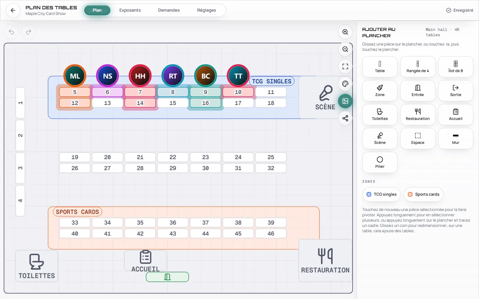Add an Espace piece
Screen dimensions: 479x299
[x=418, y=139]
